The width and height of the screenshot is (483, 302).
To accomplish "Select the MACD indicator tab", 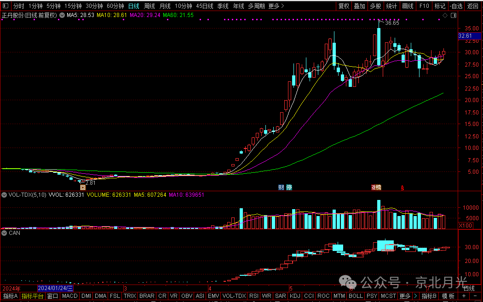I will pyautogui.click(x=69, y=296).
